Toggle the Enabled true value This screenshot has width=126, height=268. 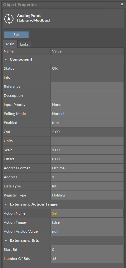87,123
